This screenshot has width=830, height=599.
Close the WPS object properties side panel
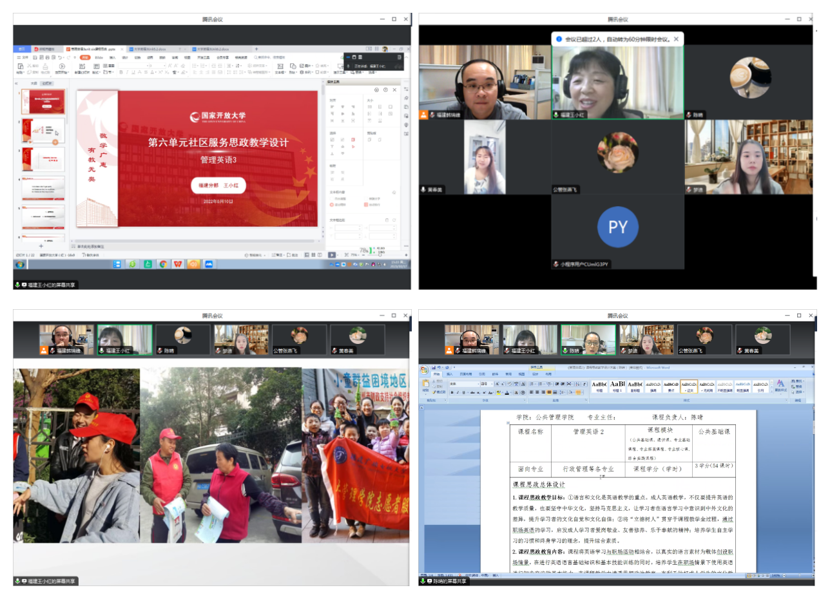tap(394, 90)
